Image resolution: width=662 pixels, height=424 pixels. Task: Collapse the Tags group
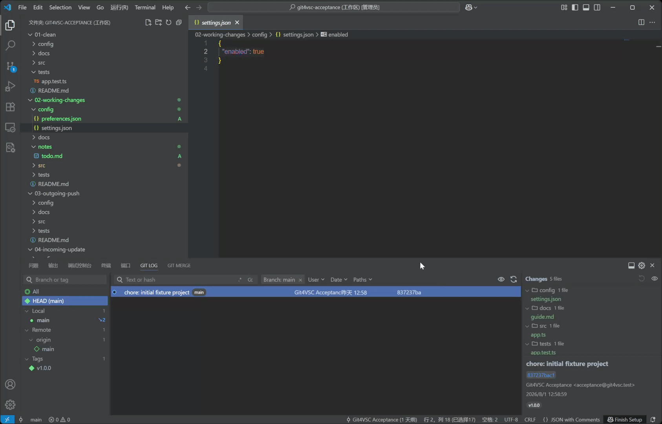[x=27, y=359]
